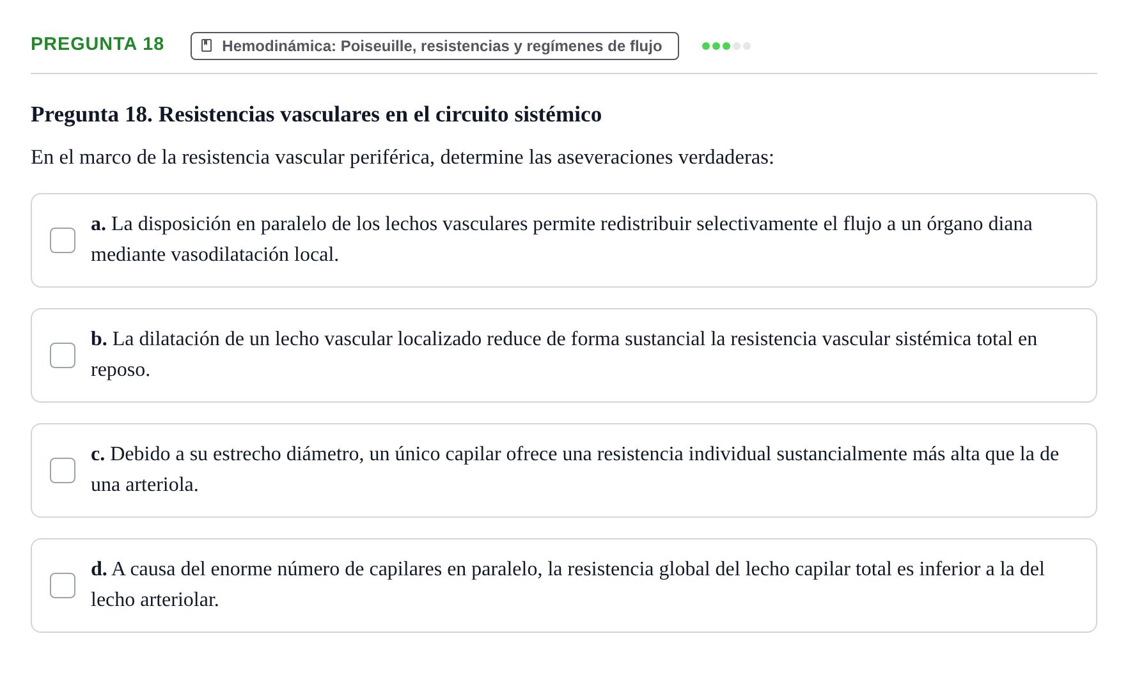Screen dimensions: 1128x675
Task: Click the book icon in topic tag
Action: (x=207, y=46)
